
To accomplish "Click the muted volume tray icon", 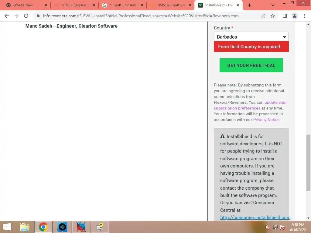I will [268, 227].
